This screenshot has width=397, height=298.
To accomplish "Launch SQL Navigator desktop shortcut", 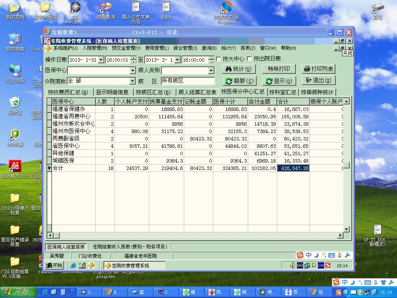I will [x=75, y=13].
